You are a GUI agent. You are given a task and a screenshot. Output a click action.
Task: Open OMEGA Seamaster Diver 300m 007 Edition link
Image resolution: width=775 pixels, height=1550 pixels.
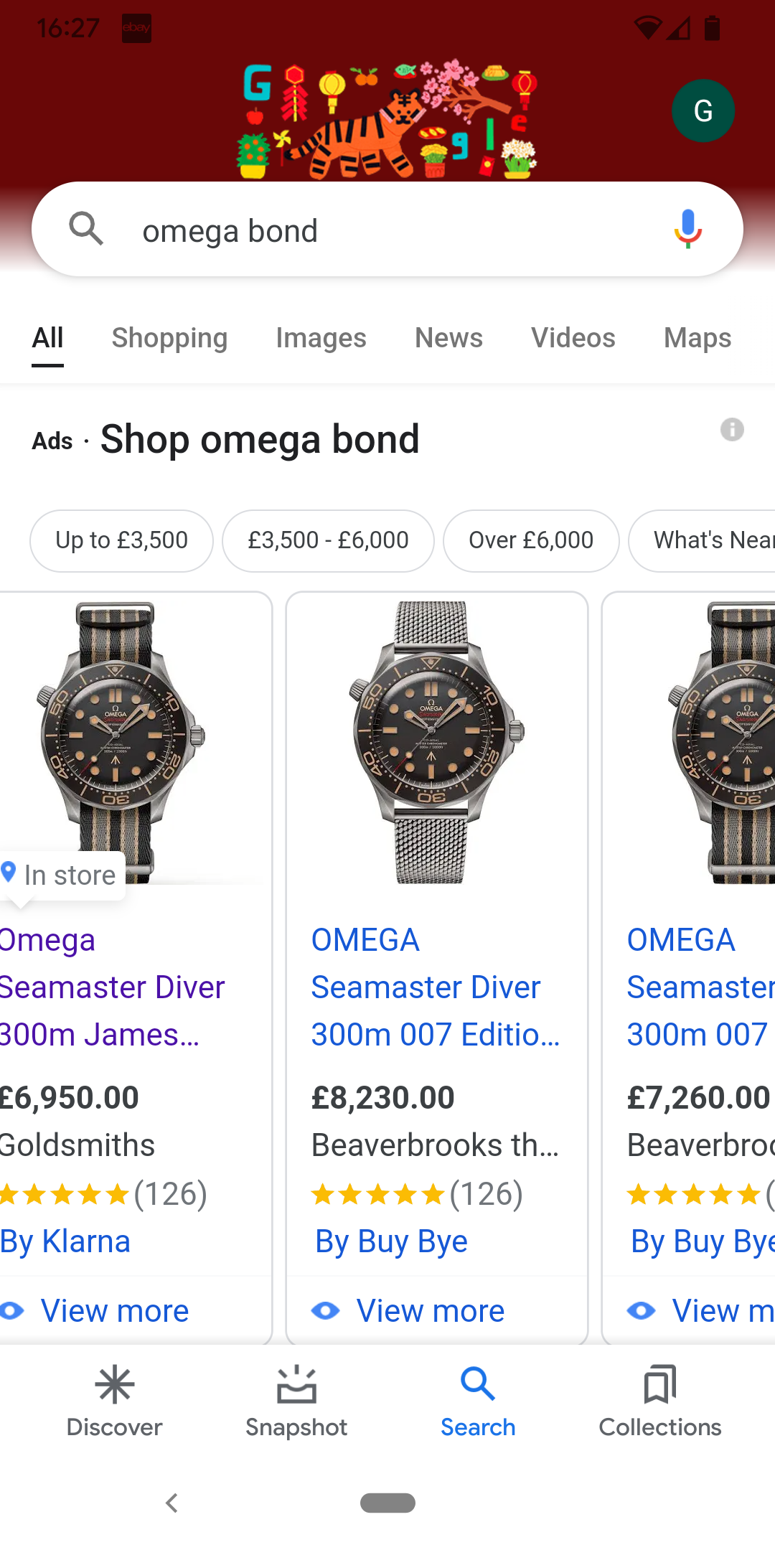(435, 987)
